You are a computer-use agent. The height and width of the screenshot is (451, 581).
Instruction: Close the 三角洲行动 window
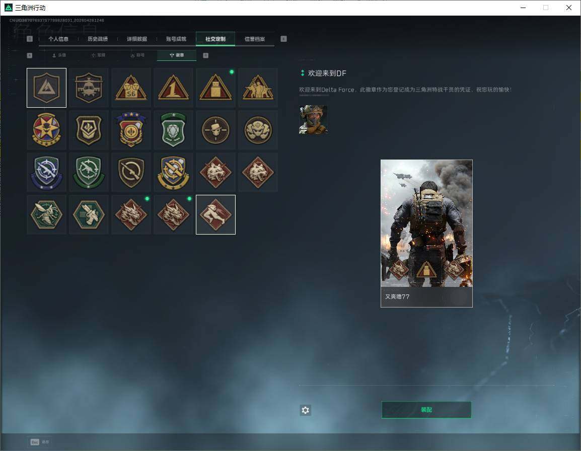point(569,8)
